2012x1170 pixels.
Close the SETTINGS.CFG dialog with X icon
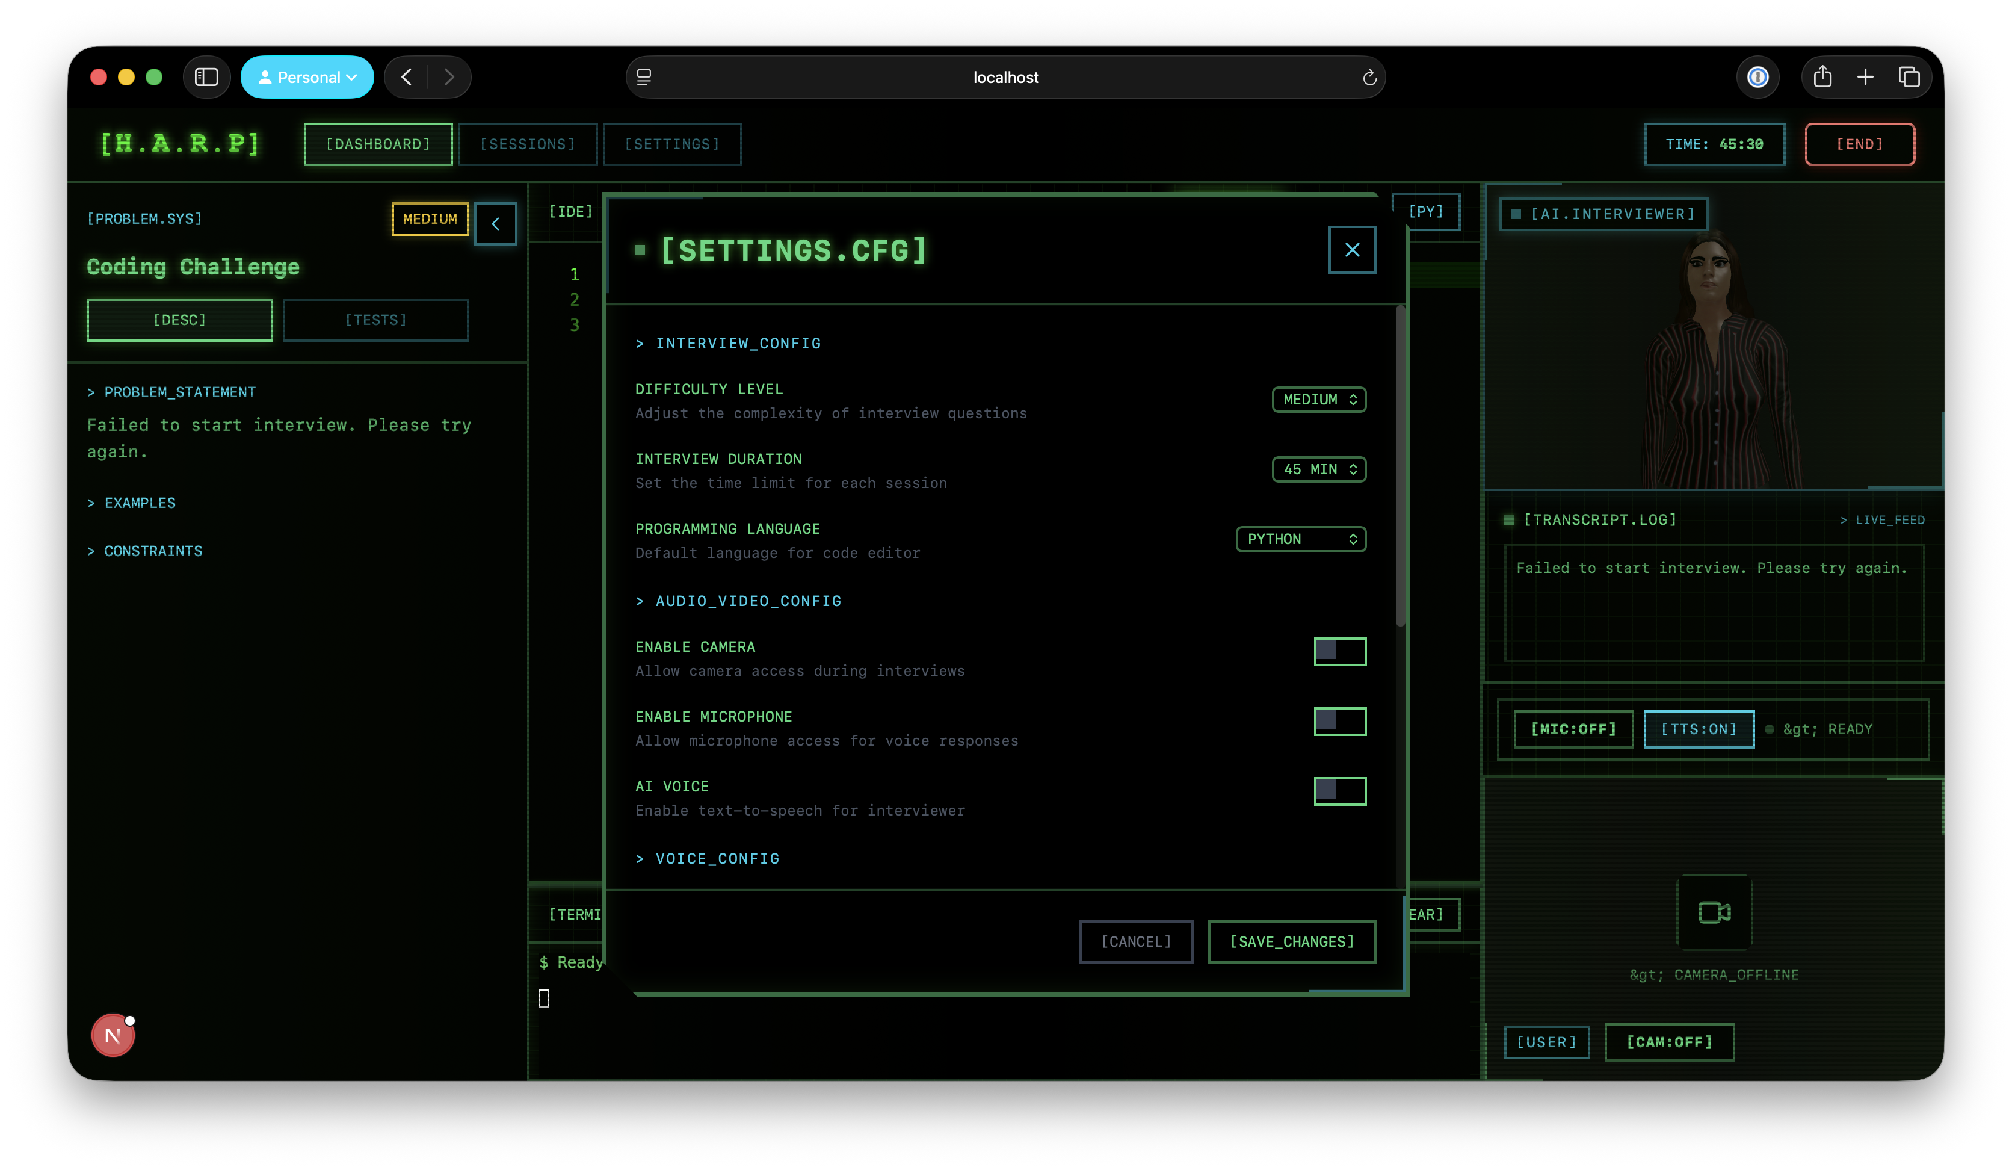click(1352, 250)
